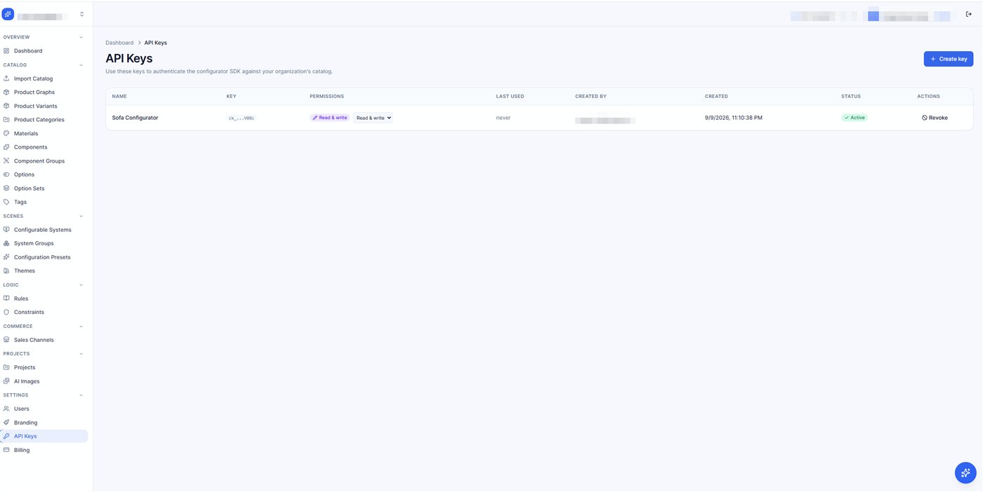983x492 pixels.
Task: Click the PERMISSIONS column header
Action: 326,96
